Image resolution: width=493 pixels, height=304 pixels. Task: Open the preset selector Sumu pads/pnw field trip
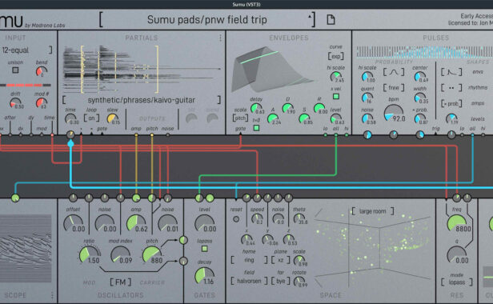coord(207,19)
